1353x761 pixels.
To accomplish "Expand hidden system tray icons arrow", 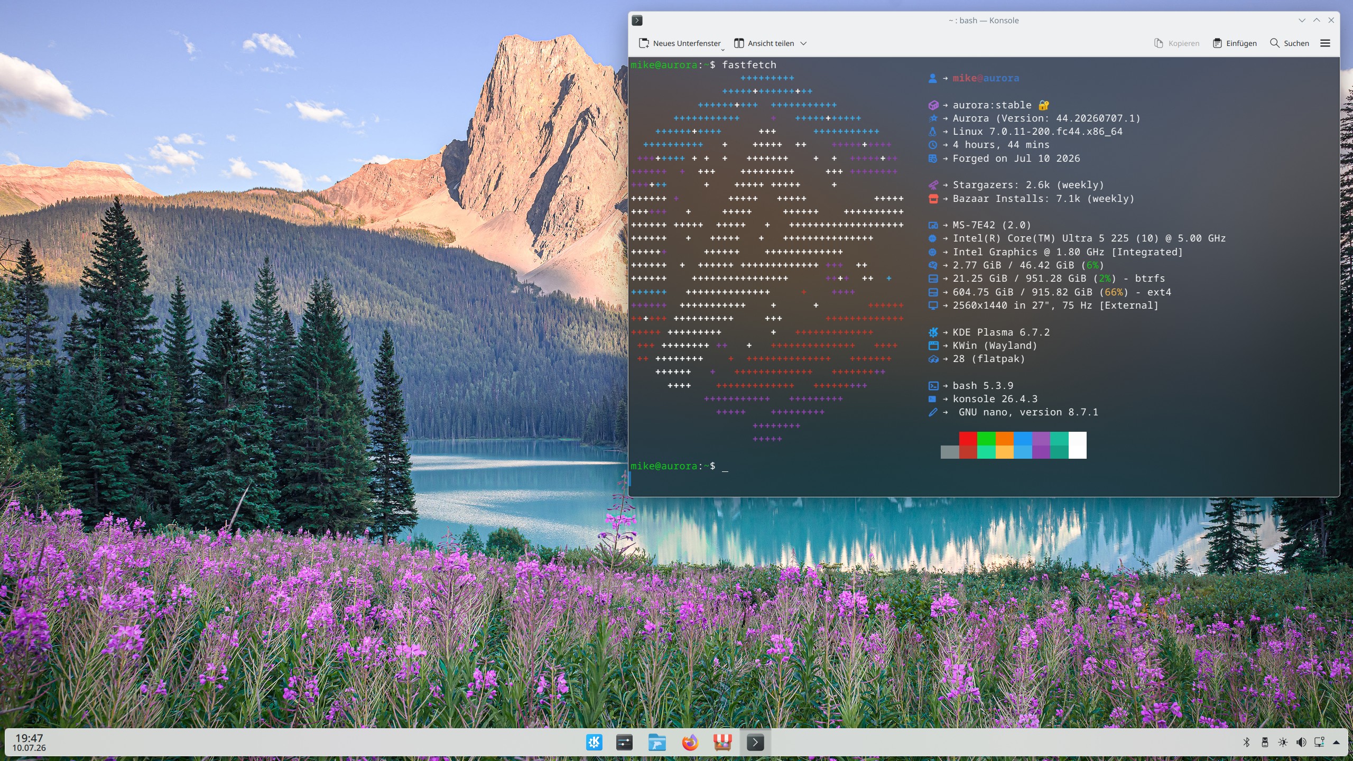I will [1336, 743].
